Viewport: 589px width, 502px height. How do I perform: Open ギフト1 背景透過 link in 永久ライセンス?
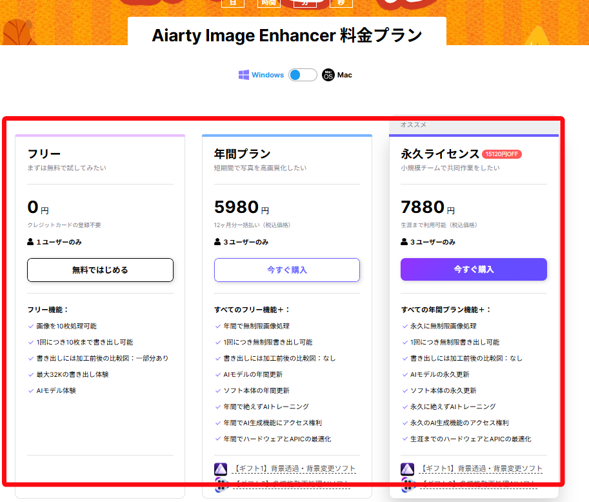click(x=481, y=468)
